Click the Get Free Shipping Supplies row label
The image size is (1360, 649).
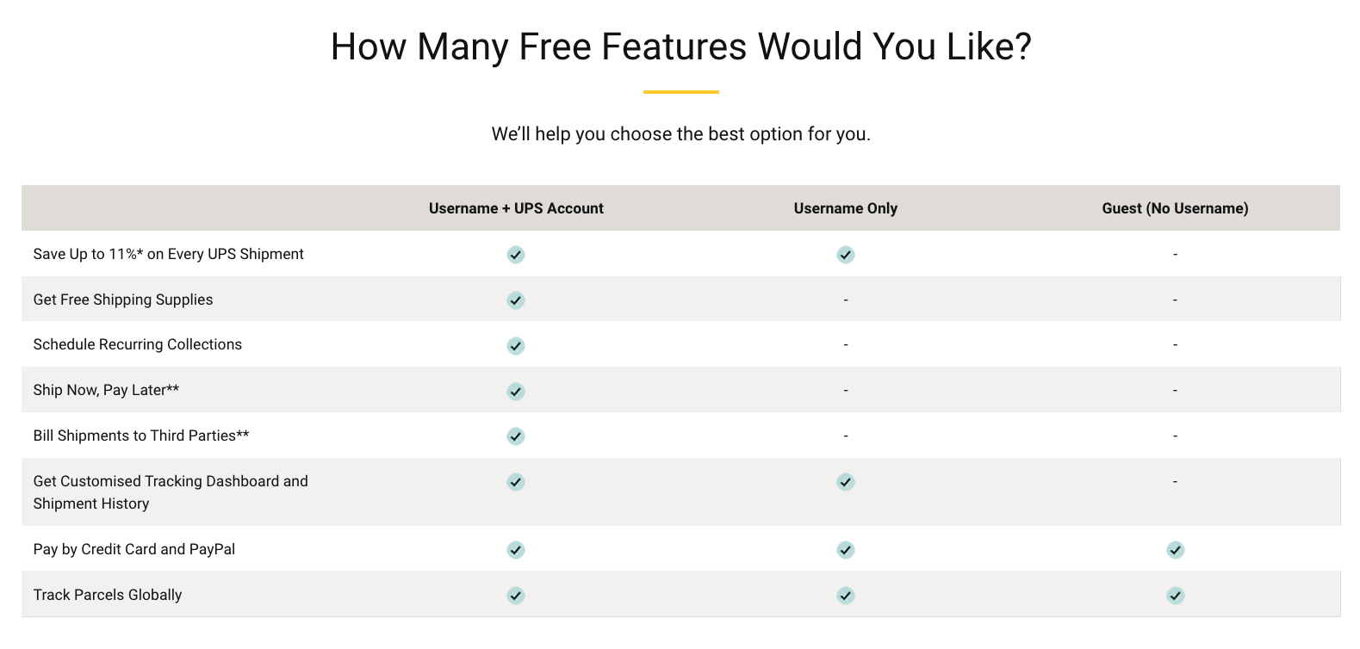click(123, 300)
